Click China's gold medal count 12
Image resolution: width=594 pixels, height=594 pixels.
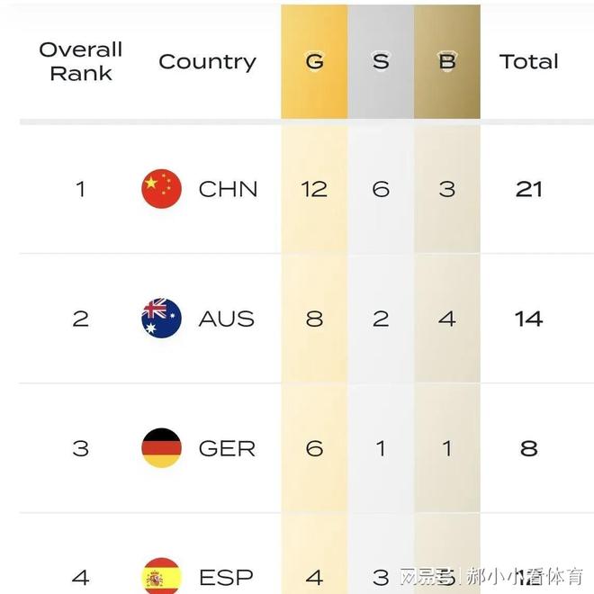tap(314, 189)
